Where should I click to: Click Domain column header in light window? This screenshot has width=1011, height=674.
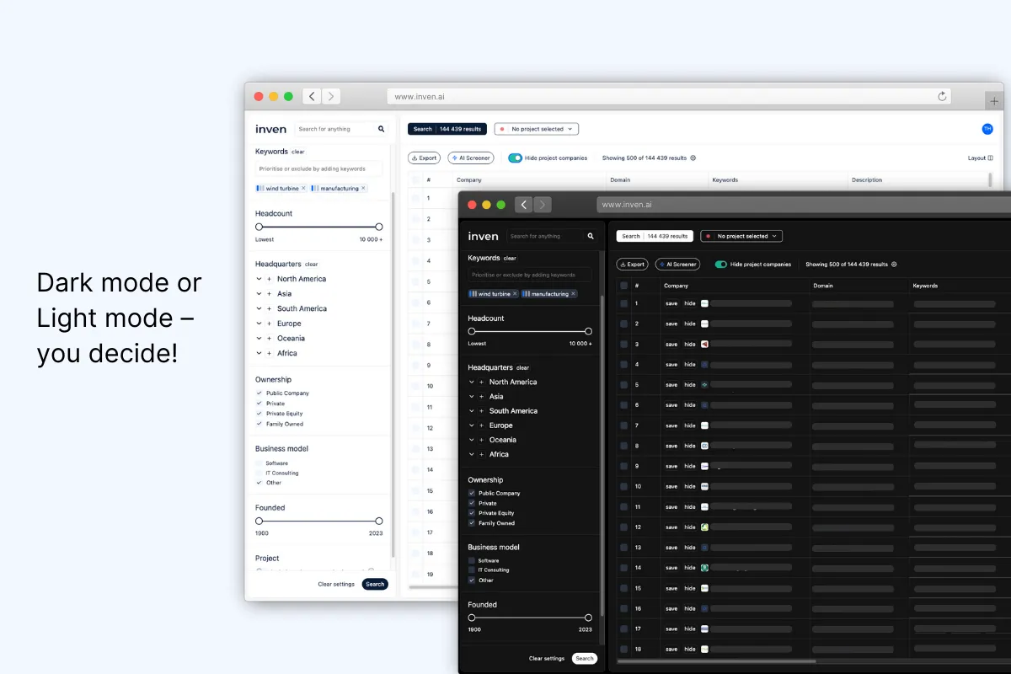[620, 180]
